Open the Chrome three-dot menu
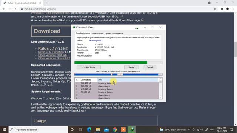 233,9
